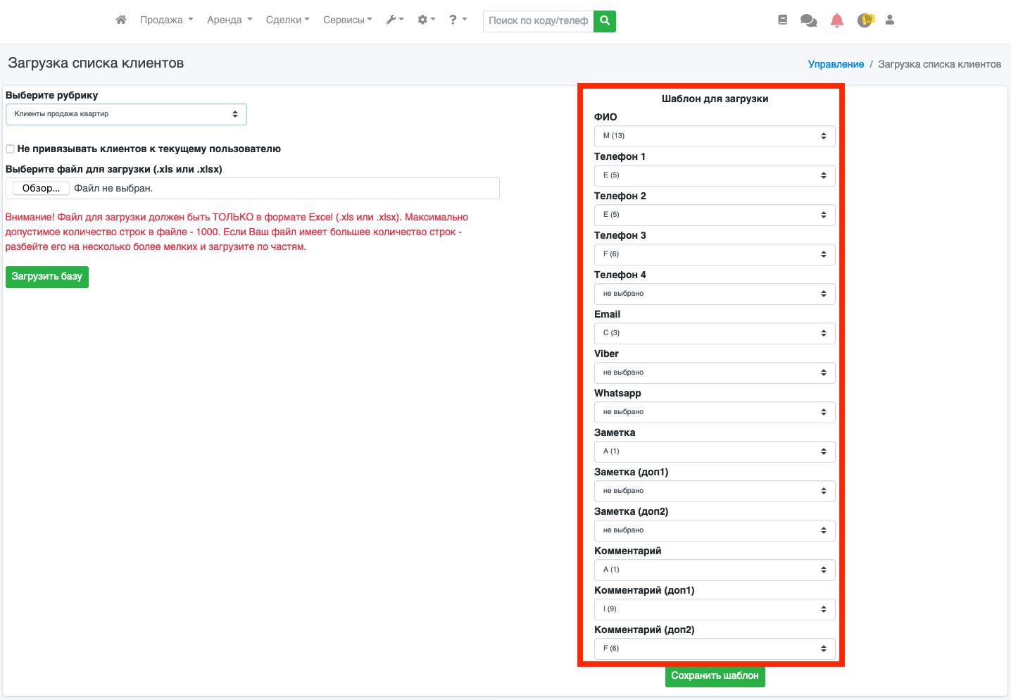Click the green search magnifier button
The height and width of the screenshot is (700, 1011).
(605, 21)
